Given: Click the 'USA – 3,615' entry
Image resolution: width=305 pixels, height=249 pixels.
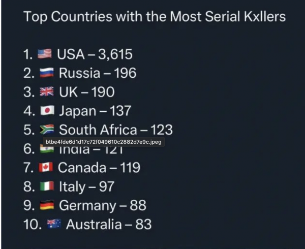Looking at the screenshot, I should [95, 54].
